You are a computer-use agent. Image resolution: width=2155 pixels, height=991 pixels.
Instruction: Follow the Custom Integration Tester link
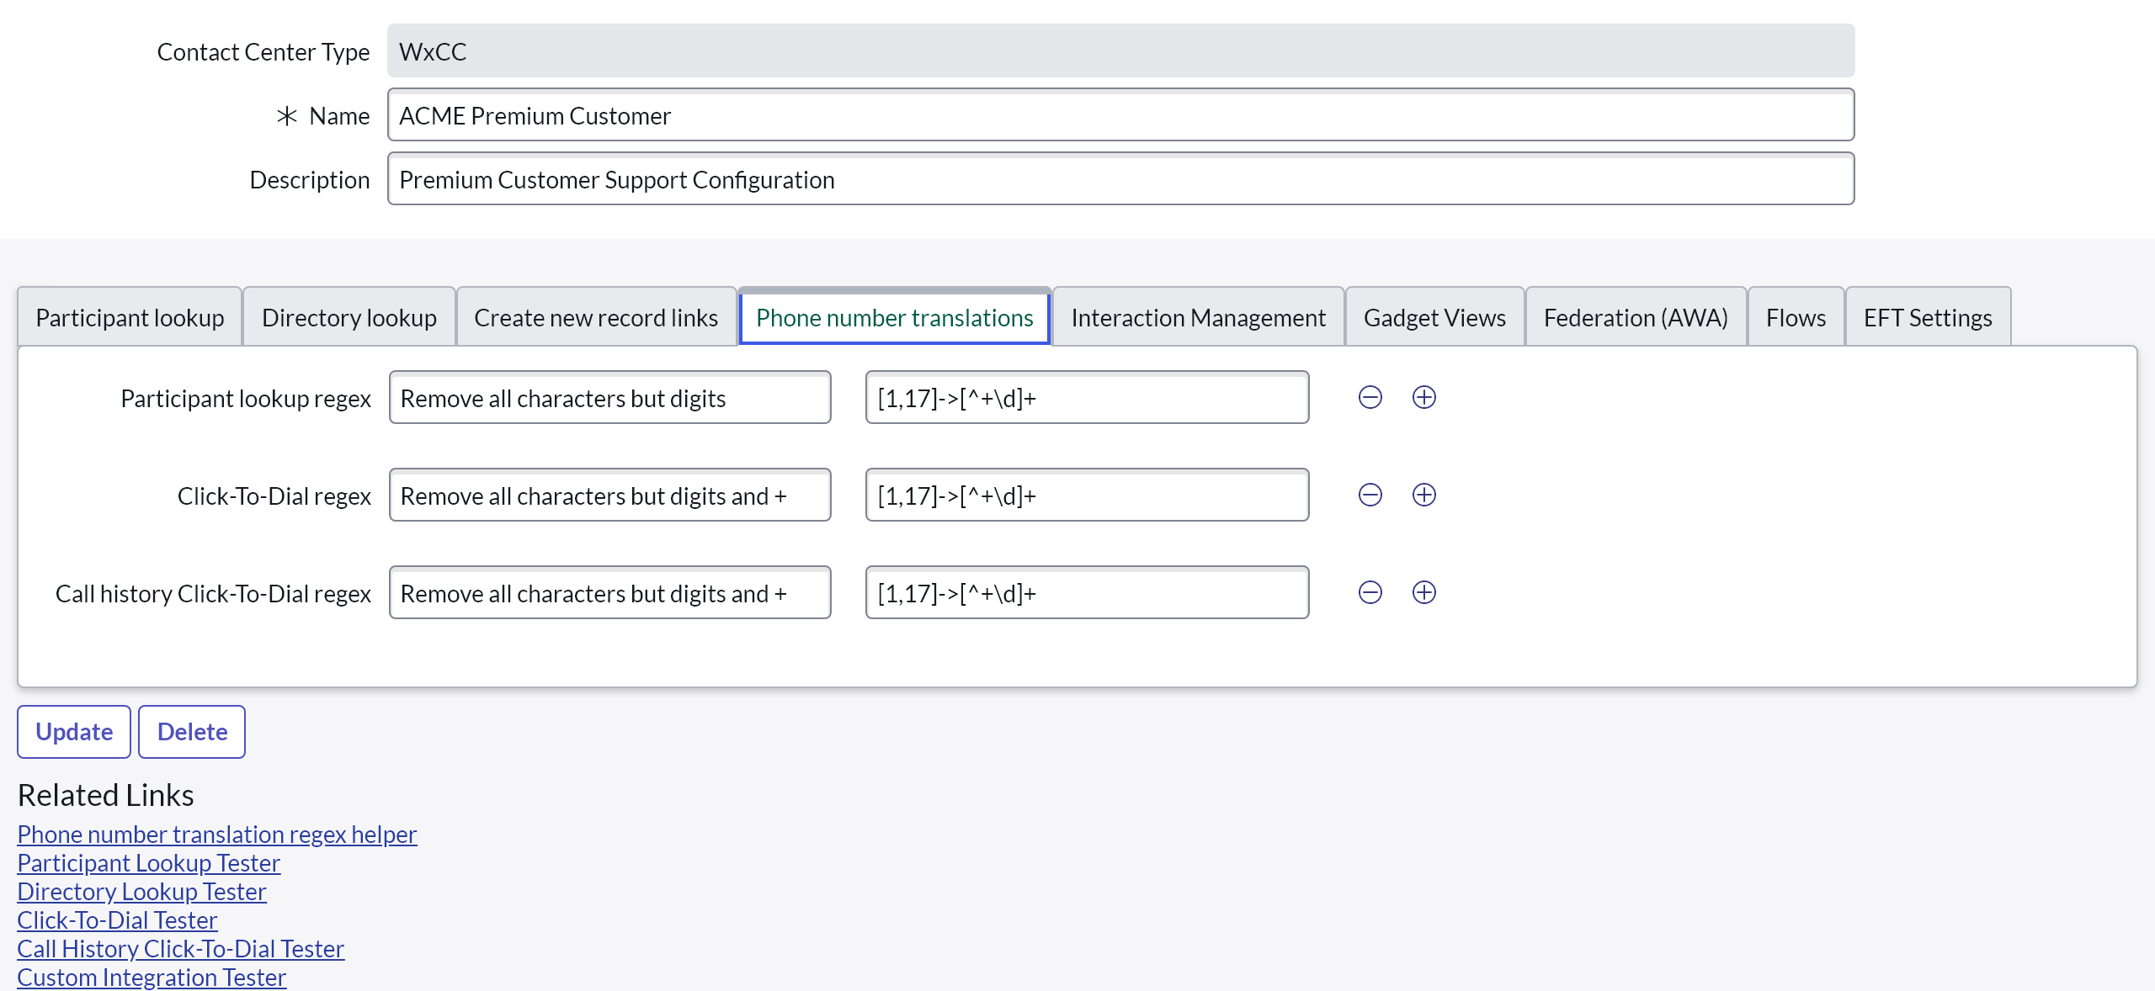(x=152, y=978)
